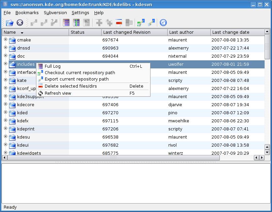The width and height of the screenshot is (272, 212).
Task: Click the greyed-out Add (plus) toolbar icon
Action: tap(99, 23)
